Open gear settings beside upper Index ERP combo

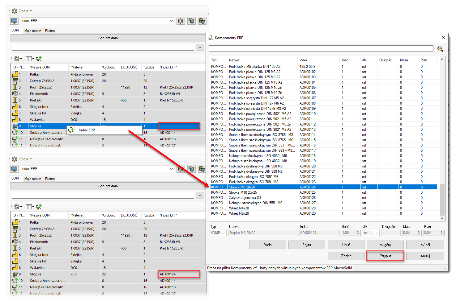(x=181, y=21)
